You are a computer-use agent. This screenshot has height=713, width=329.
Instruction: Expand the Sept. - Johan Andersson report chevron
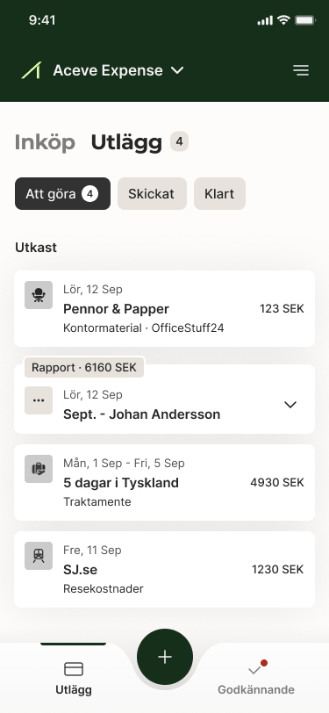[290, 404]
